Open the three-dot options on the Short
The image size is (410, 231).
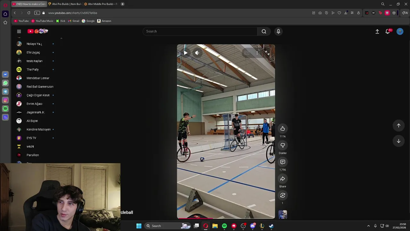(x=257, y=53)
